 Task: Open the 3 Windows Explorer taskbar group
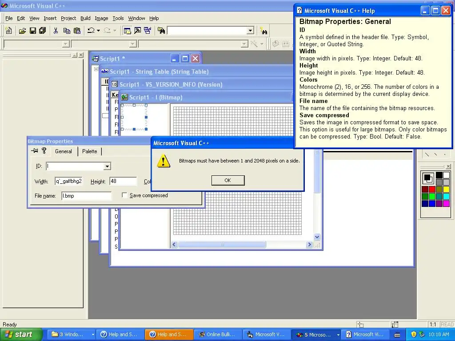tap(72, 334)
